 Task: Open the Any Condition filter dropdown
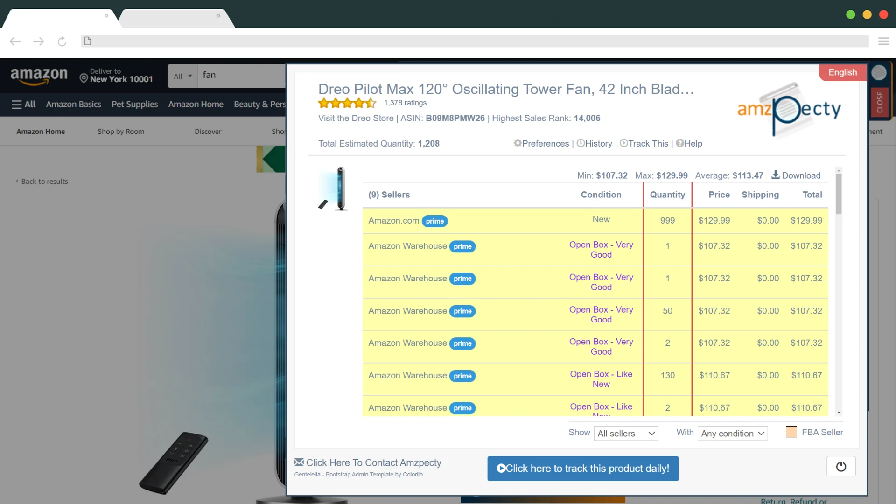pos(733,433)
